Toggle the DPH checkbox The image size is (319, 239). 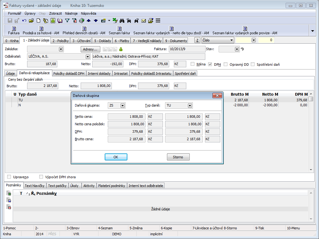[x=210, y=64]
